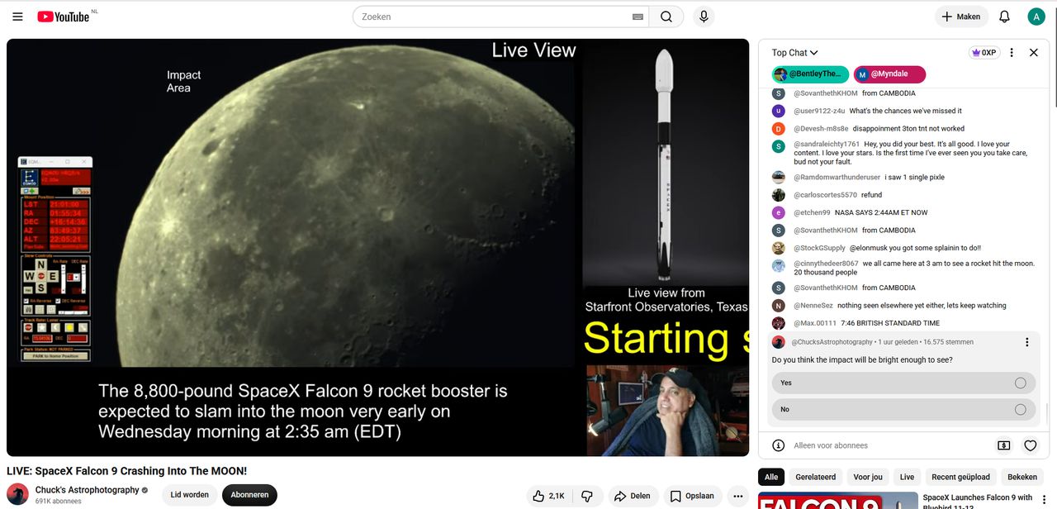Open notifications bell

(1004, 17)
